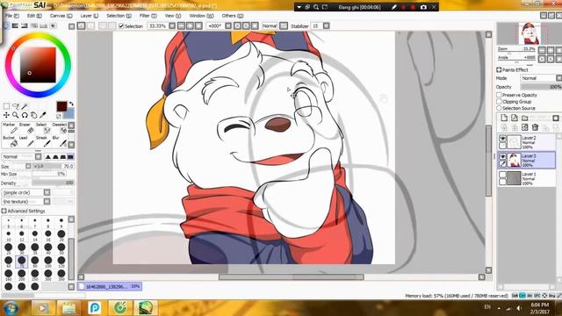562x316 pixels.
Task: Toggle the color wheel panel icon
Action: 6,25
